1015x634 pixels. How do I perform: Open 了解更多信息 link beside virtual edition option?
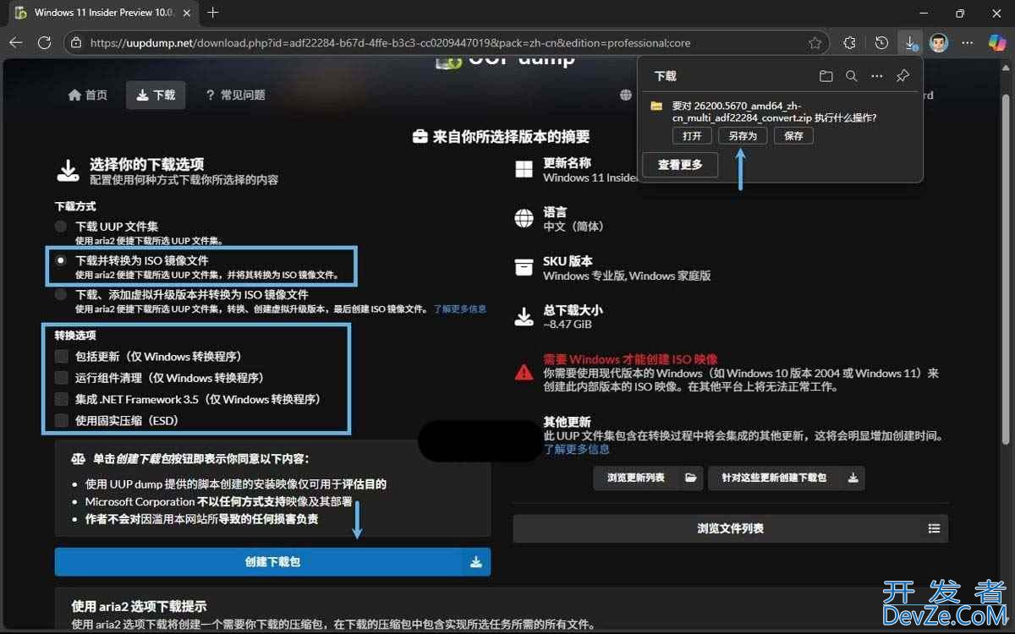(460, 309)
